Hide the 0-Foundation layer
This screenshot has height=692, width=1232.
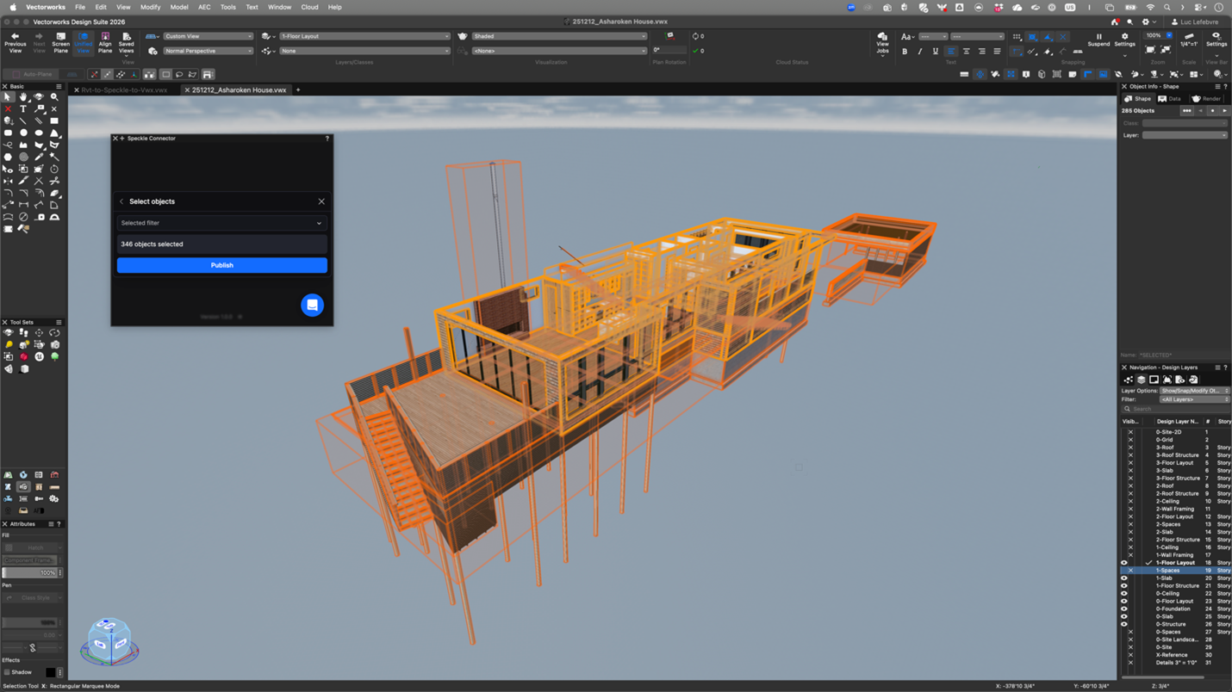[1124, 609]
